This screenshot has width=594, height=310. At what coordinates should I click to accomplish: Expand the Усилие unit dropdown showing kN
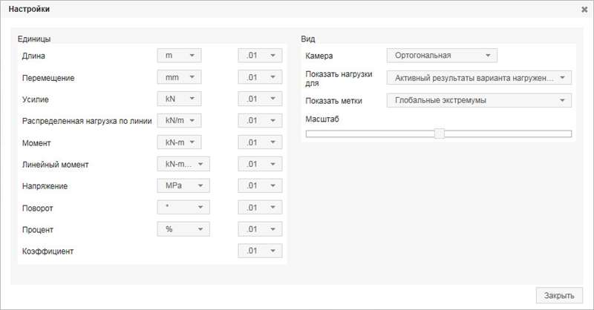tap(179, 99)
